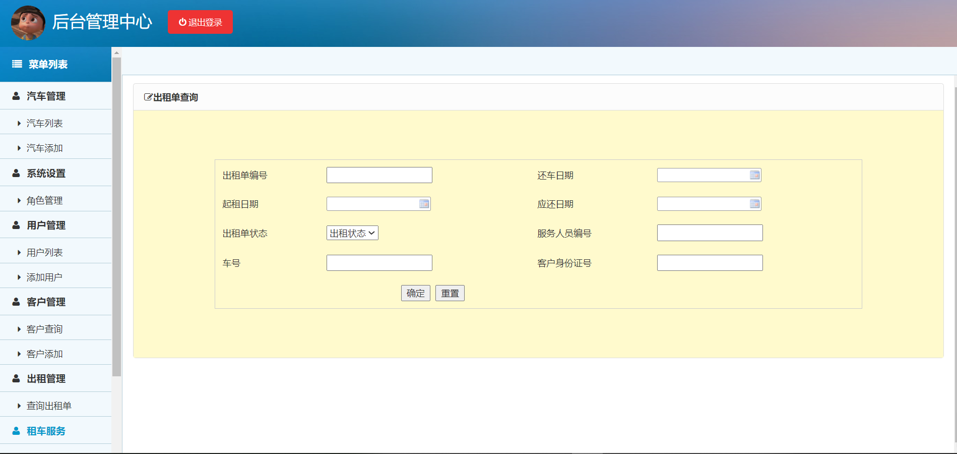Focus the 服务人员编号 input field

point(710,233)
